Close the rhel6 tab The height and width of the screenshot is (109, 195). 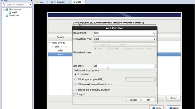pyautogui.click(x=83, y=2)
